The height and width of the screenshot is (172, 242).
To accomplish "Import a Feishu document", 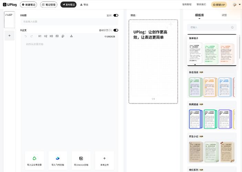I will tap(58, 160).
